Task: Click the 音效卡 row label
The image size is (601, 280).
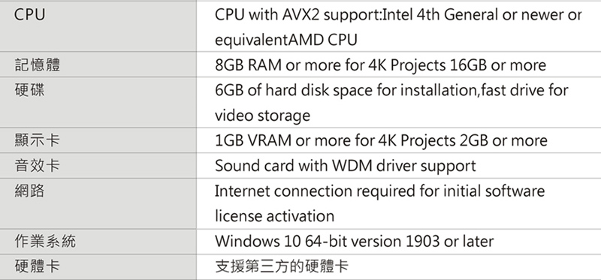Action: click(37, 165)
